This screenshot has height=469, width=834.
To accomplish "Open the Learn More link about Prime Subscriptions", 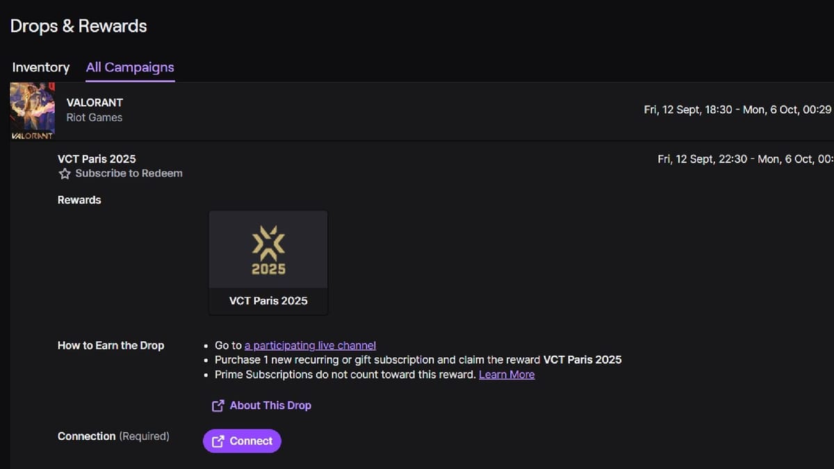I will (x=507, y=374).
